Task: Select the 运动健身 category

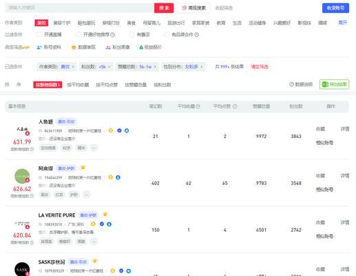Action: (x=257, y=23)
